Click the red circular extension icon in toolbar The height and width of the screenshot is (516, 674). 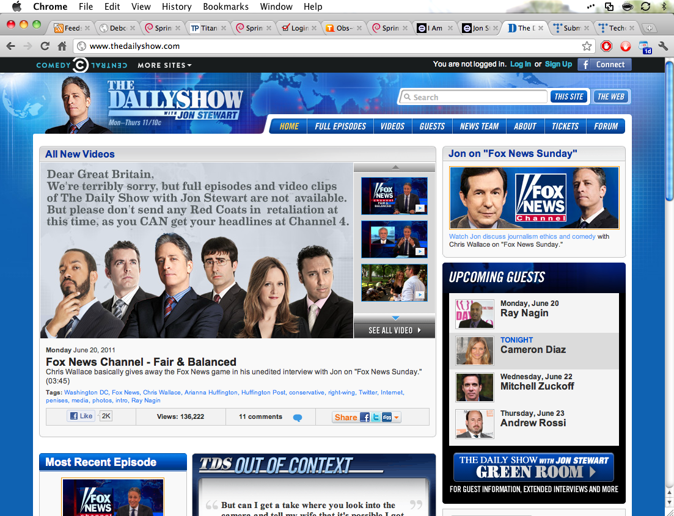pos(626,46)
